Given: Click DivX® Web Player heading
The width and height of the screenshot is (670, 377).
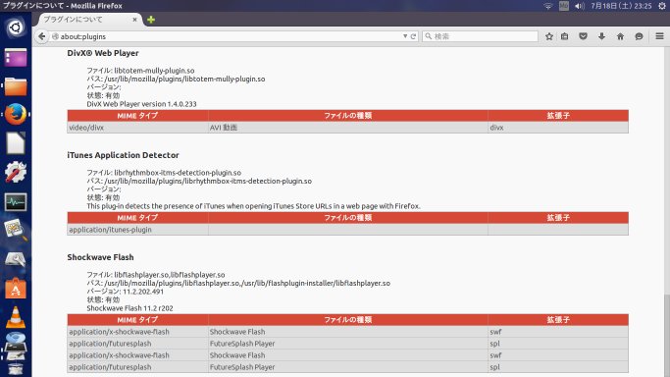Looking at the screenshot, I should (103, 53).
